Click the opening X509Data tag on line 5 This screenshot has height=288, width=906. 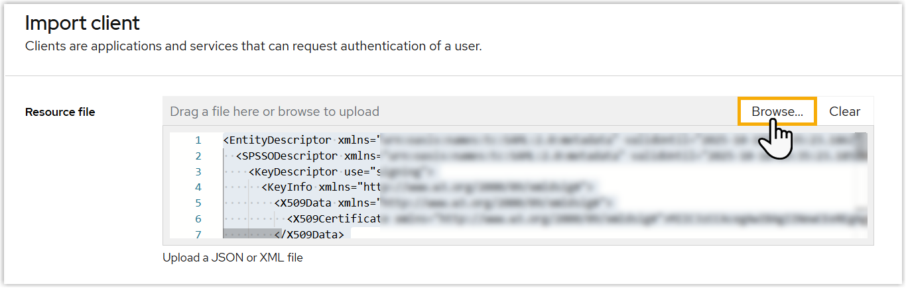(306, 203)
